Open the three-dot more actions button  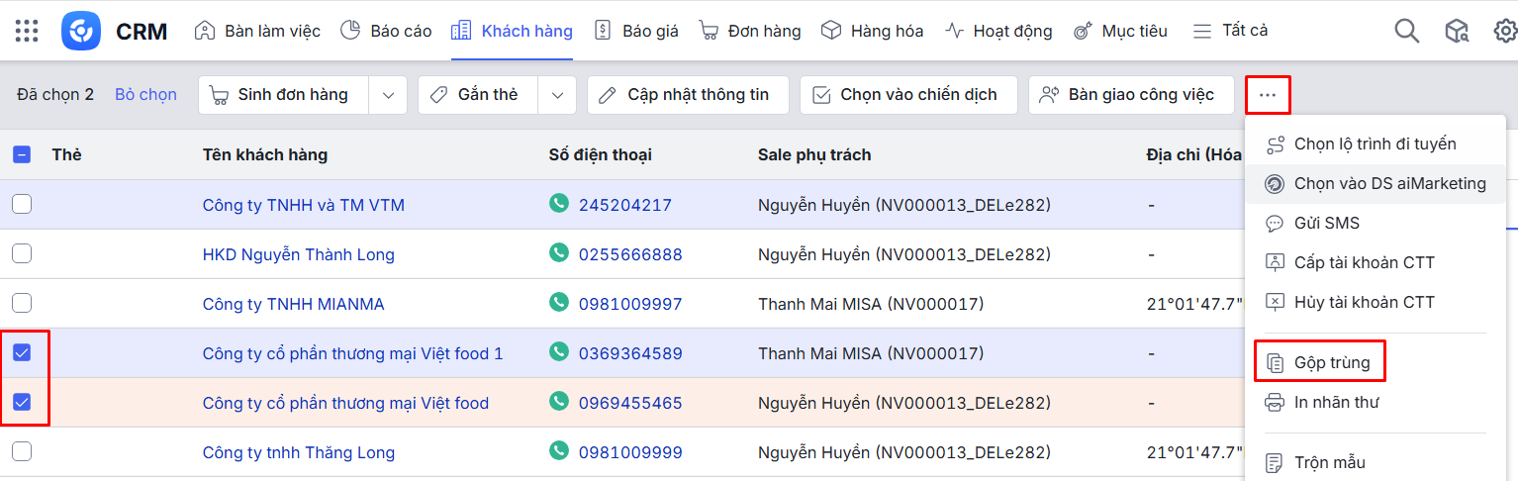(1268, 95)
